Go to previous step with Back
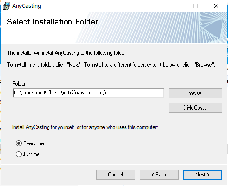 pos(159,175)
